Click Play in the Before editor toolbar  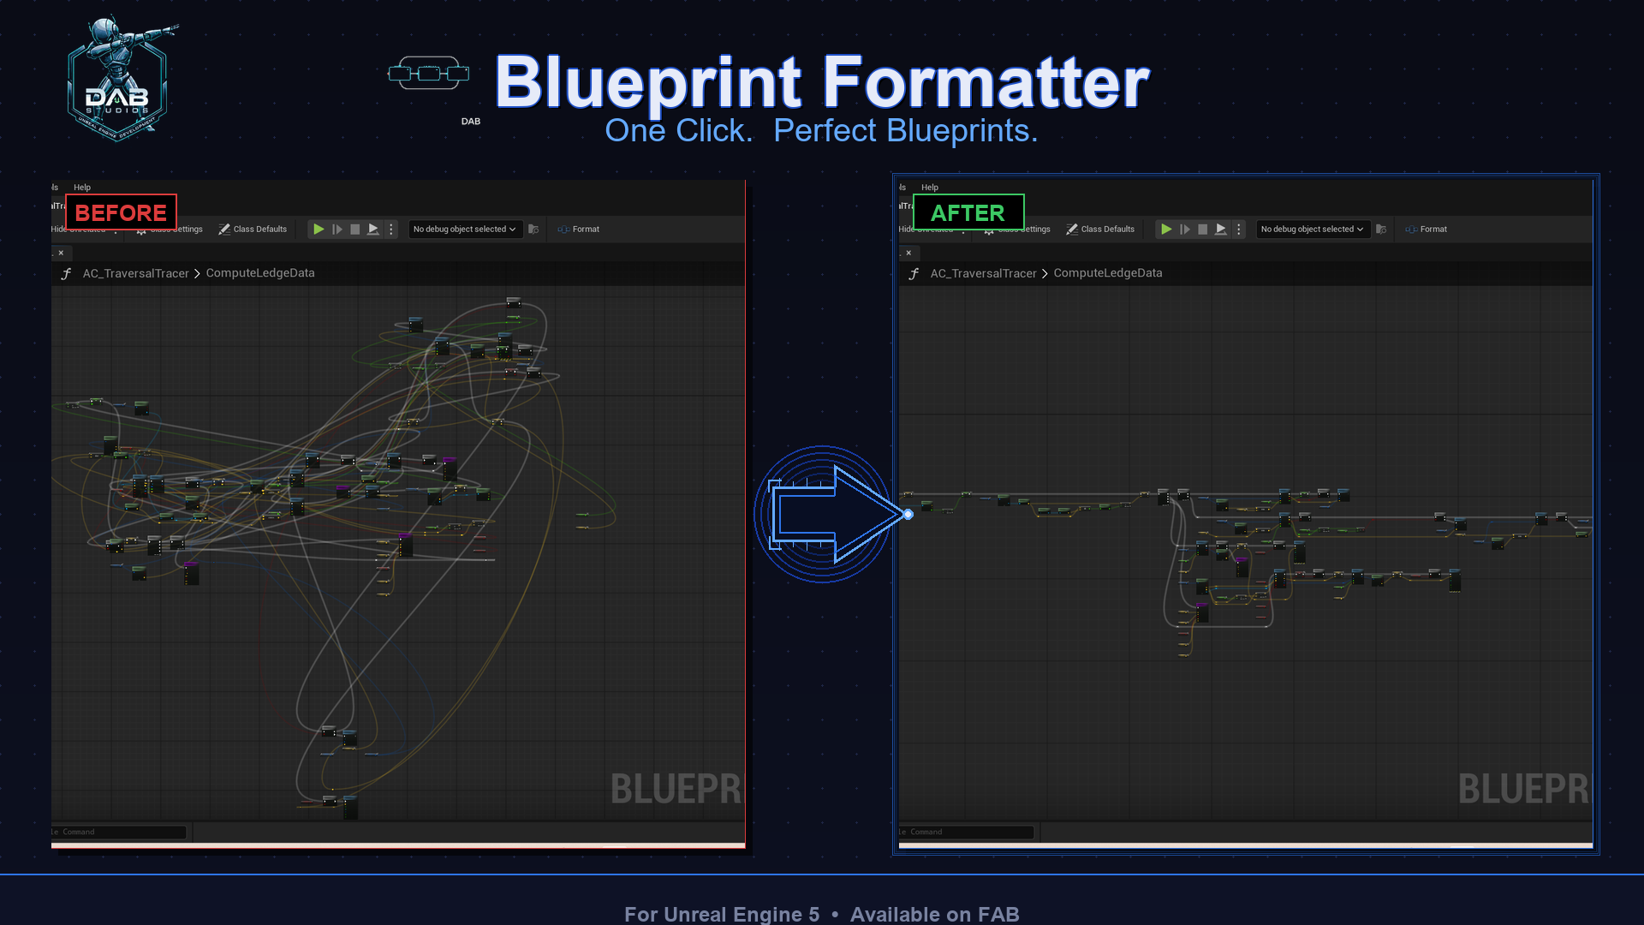[319, 230]
